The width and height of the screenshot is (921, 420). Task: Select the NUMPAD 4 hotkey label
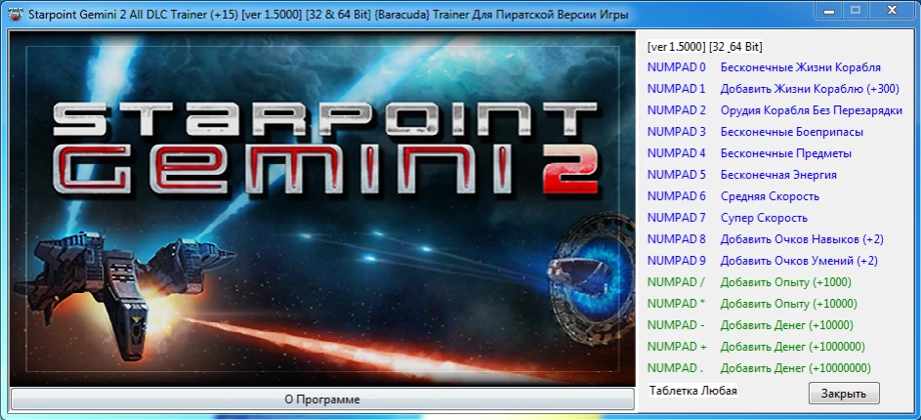click(x=676, y=153)
